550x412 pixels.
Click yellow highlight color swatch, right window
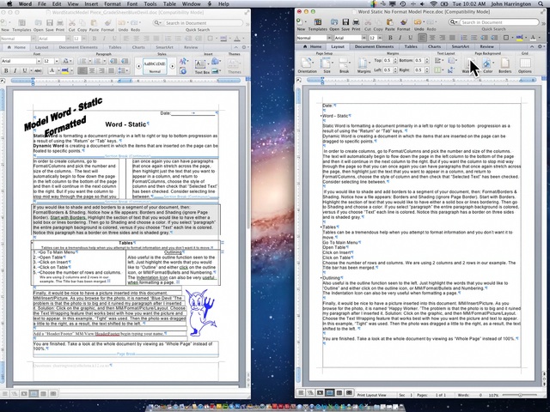click(519, 38)
